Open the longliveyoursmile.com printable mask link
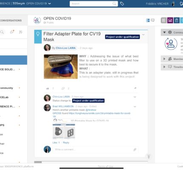 coord(91,115)
